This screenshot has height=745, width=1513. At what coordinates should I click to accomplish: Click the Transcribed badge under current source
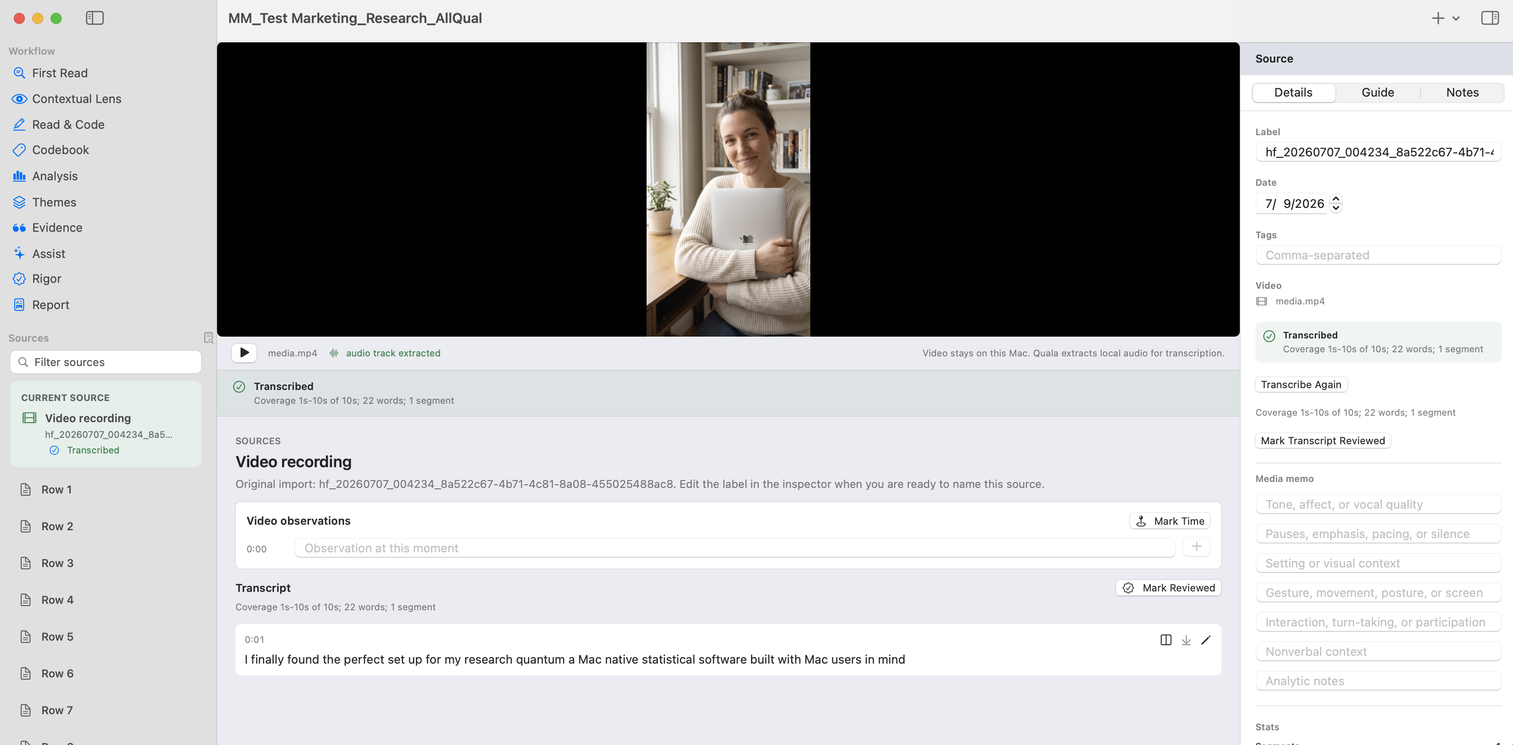[x=86, y=450]
